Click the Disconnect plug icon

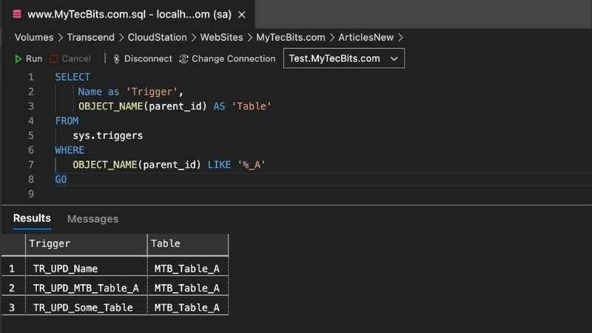point(116,59)
